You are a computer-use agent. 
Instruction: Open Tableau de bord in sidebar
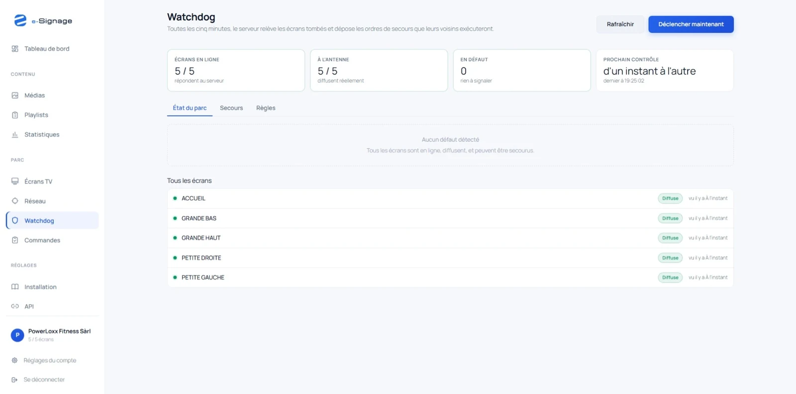click(x=52, y=49)
